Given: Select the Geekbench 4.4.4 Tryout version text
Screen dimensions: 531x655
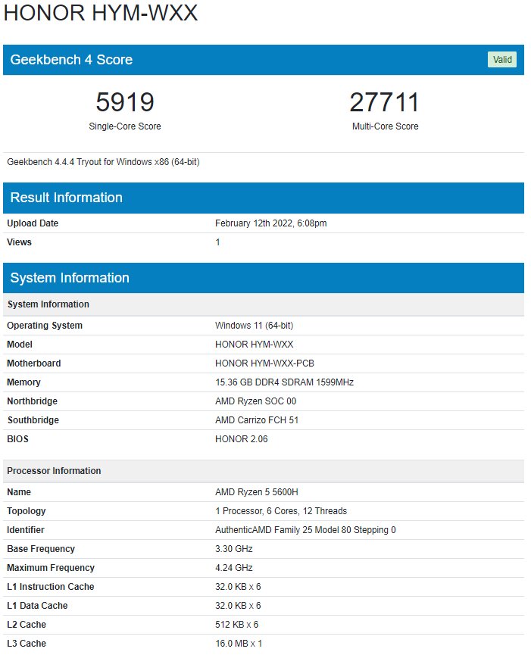Looking at the screenshot, I should (103, 162).
